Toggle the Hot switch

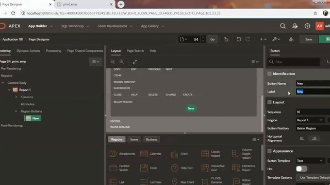click(301, 169)
